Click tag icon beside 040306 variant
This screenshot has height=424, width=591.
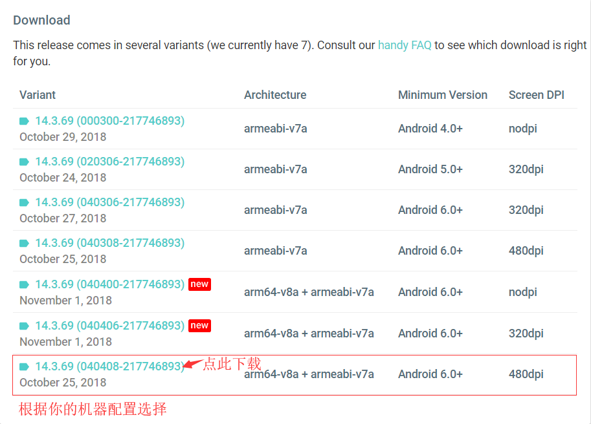pyautogui.click(x=25, y=202)
